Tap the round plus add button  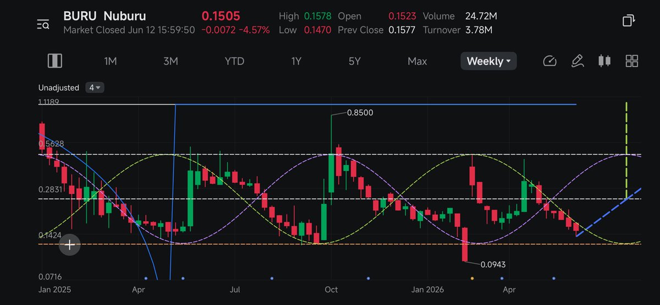tap(70, 245)
